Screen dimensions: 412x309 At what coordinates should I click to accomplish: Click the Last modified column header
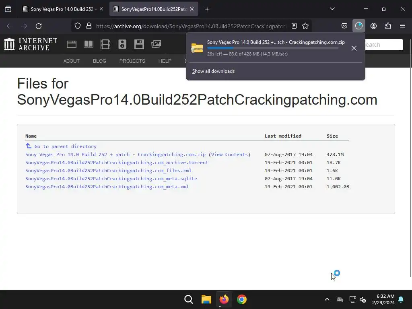(x=283, y=136)
